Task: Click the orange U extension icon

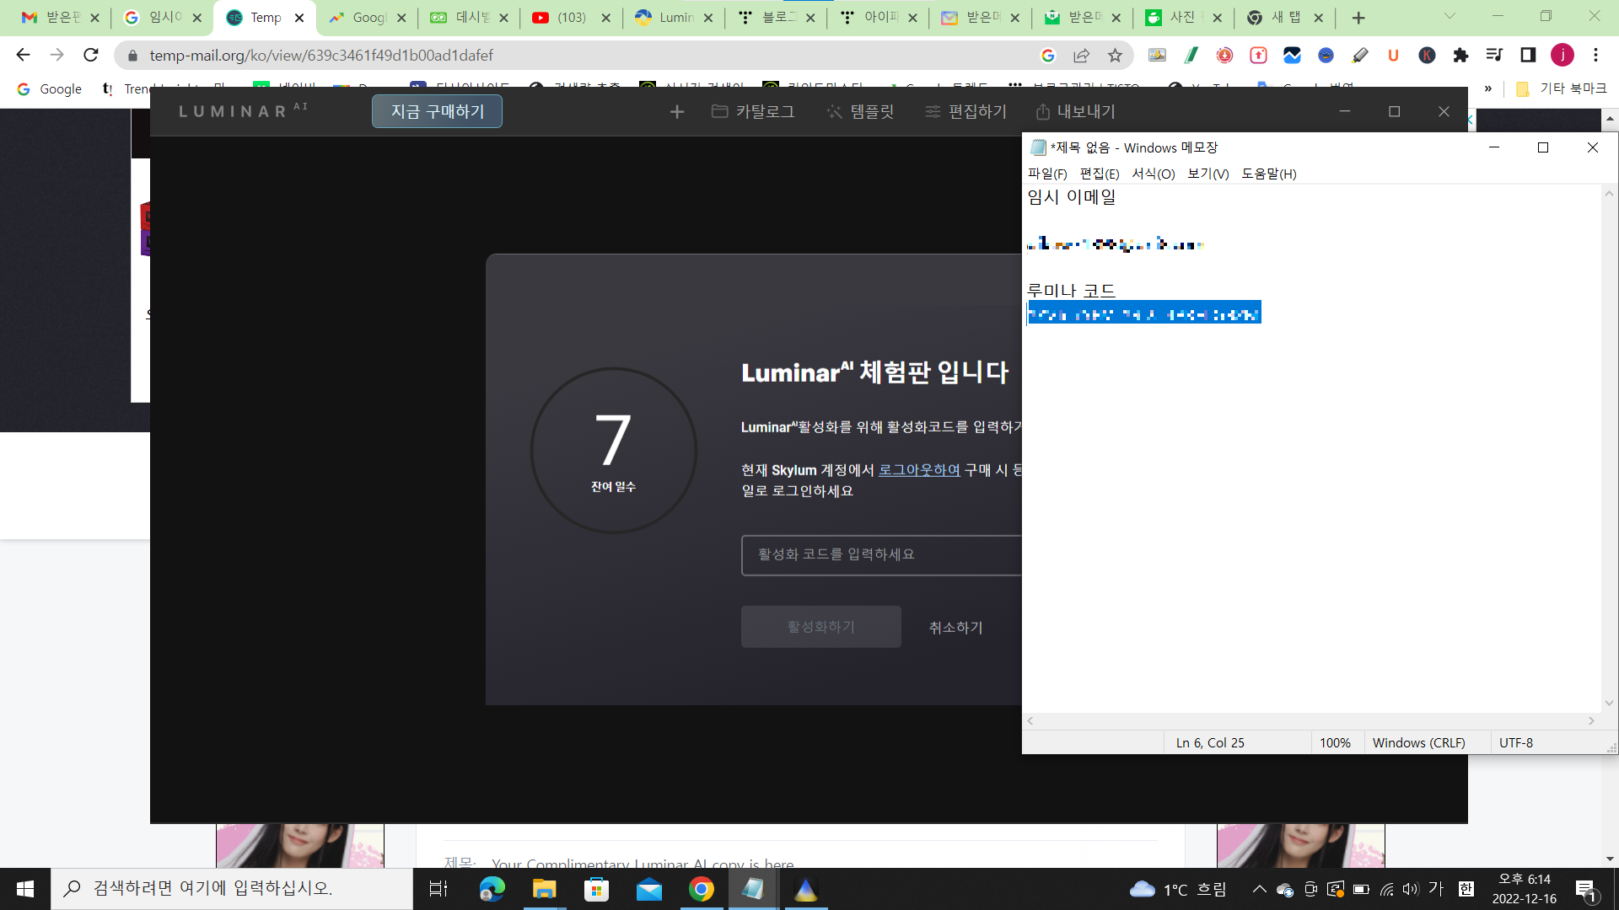Action: pos(1393,56)
